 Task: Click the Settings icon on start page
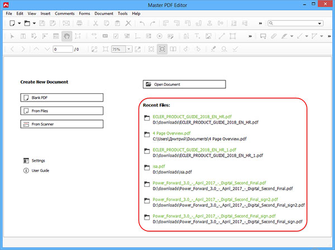pyautogui.click(x=26, y=161)
